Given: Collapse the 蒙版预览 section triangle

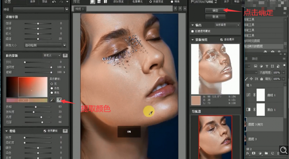Looking at the screenshot, I should coord(193,40).
